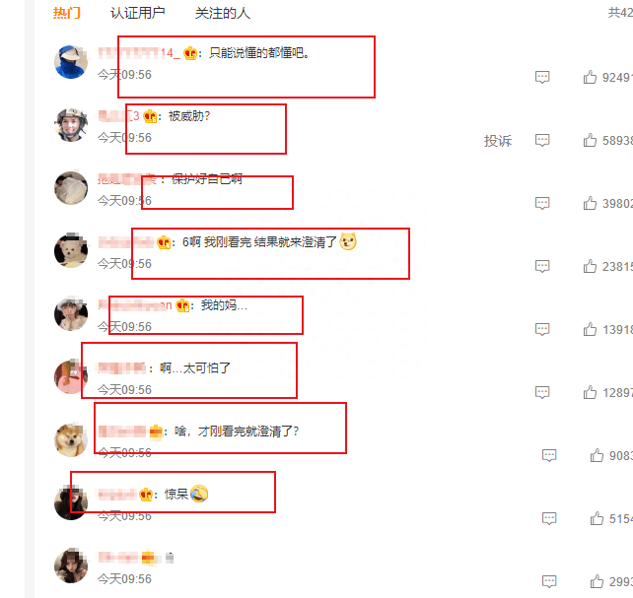Click 投诉 on the 被威胁 comment
Screen dimensions: 633x598
(x=498, y=141)
